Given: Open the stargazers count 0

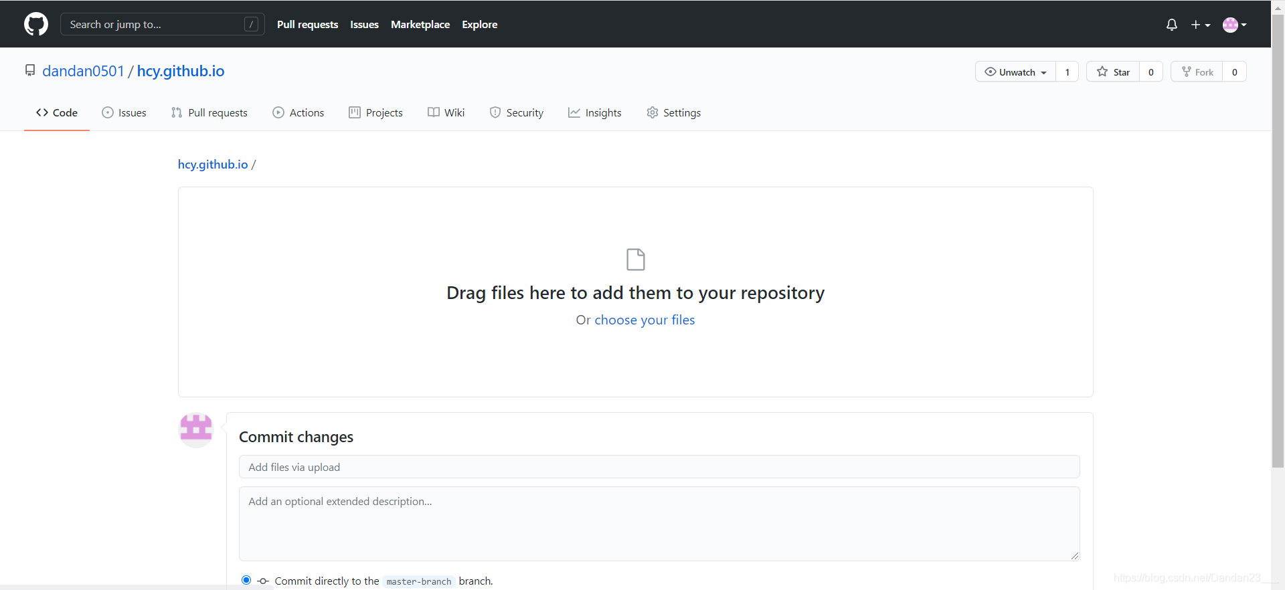Looking at the screenshot, I should coord(1151,72).
